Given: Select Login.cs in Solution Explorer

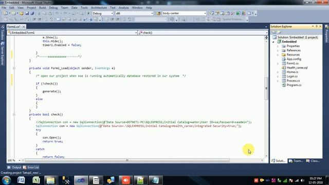Looking at the screenshot, I should (292, 77).
